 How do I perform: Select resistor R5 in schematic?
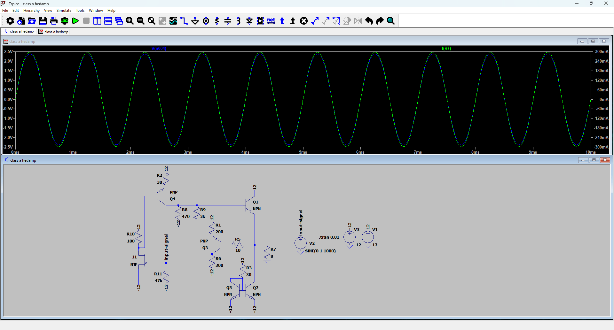click(x=238, y=245)
